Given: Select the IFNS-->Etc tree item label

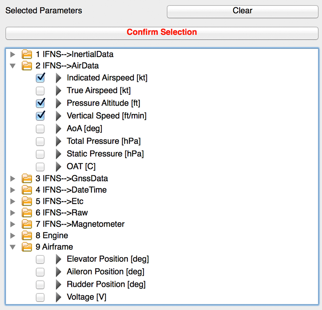Looking at the screenshot, I should (59, 201).
